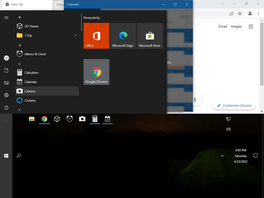Open Documents from the Start sidebar

pyautogui.click(x=6, y=70)
